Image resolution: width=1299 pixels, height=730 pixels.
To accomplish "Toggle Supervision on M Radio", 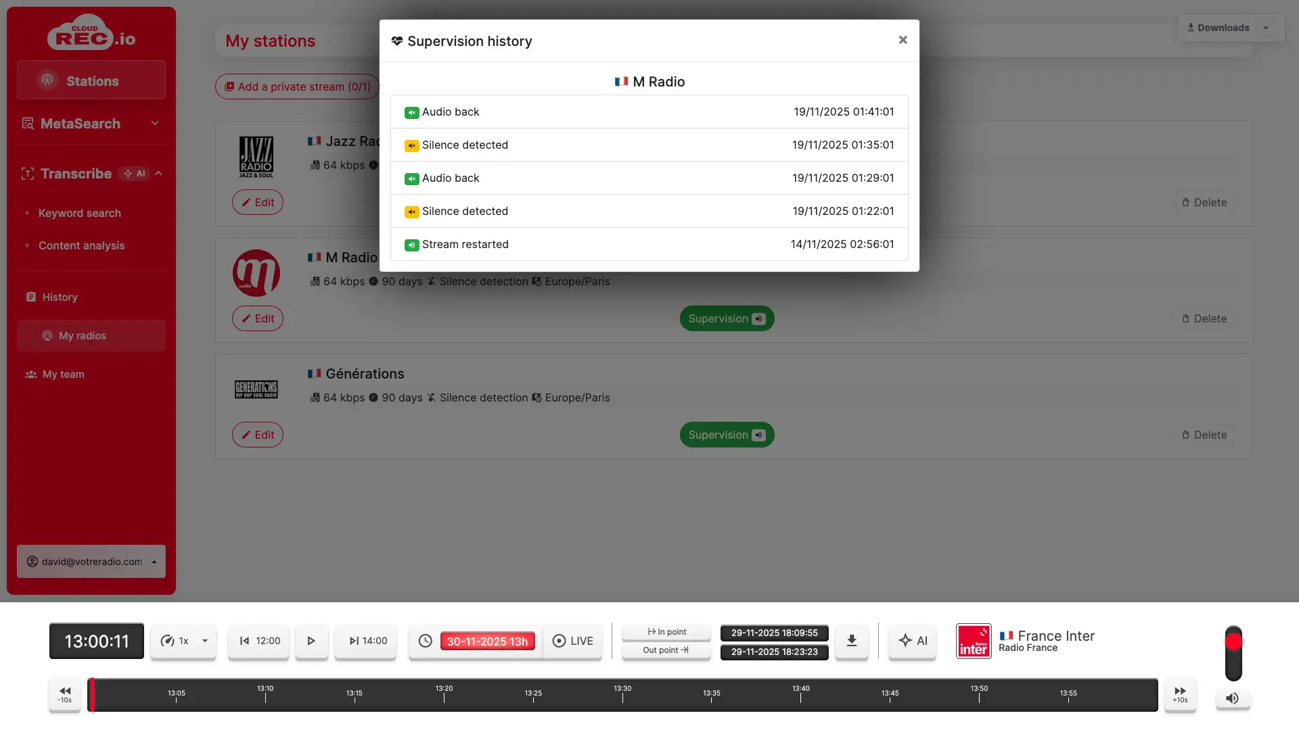I will (x=727, y=318).
